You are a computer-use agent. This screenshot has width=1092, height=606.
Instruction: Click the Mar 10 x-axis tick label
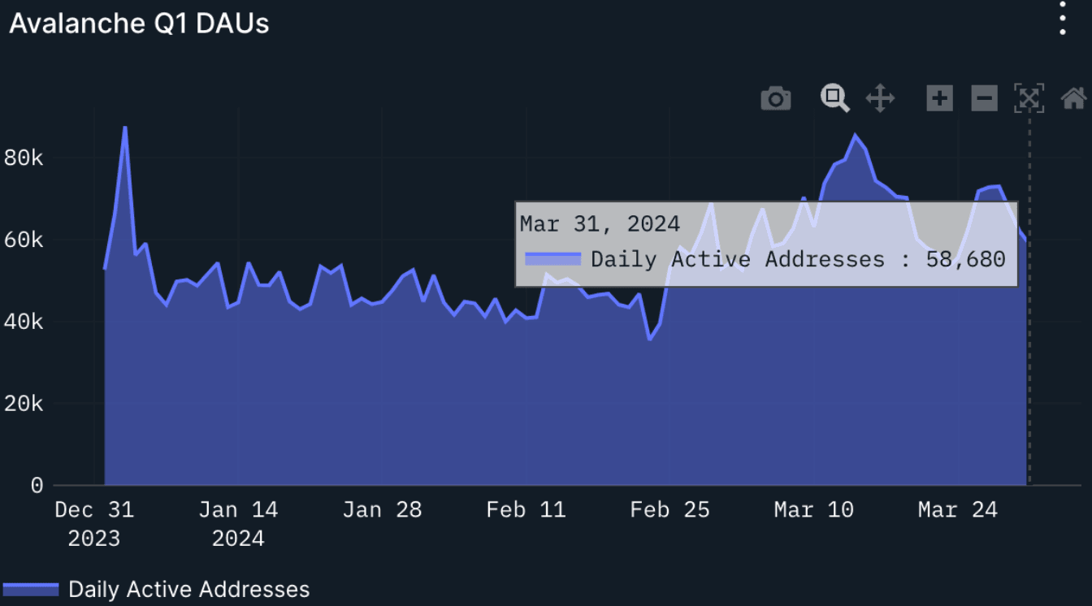813,510
